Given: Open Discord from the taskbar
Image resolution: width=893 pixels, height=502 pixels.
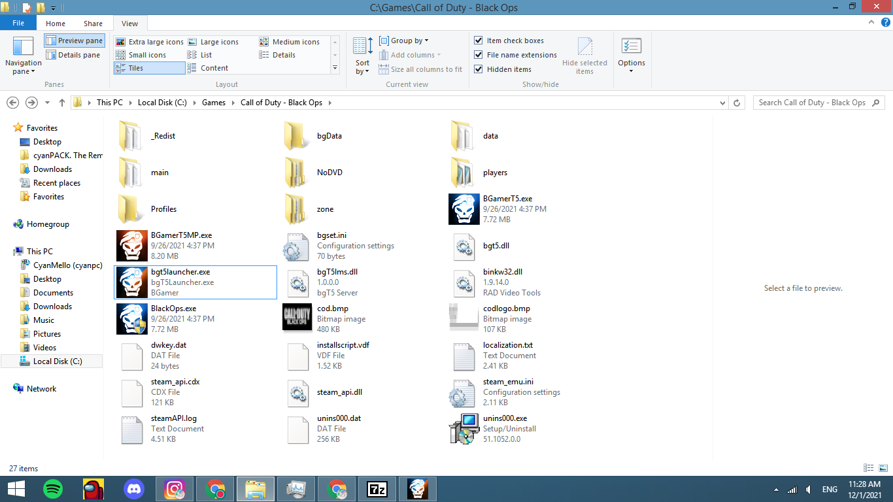Looking at the screenshot, I should (x=134, y=489).
